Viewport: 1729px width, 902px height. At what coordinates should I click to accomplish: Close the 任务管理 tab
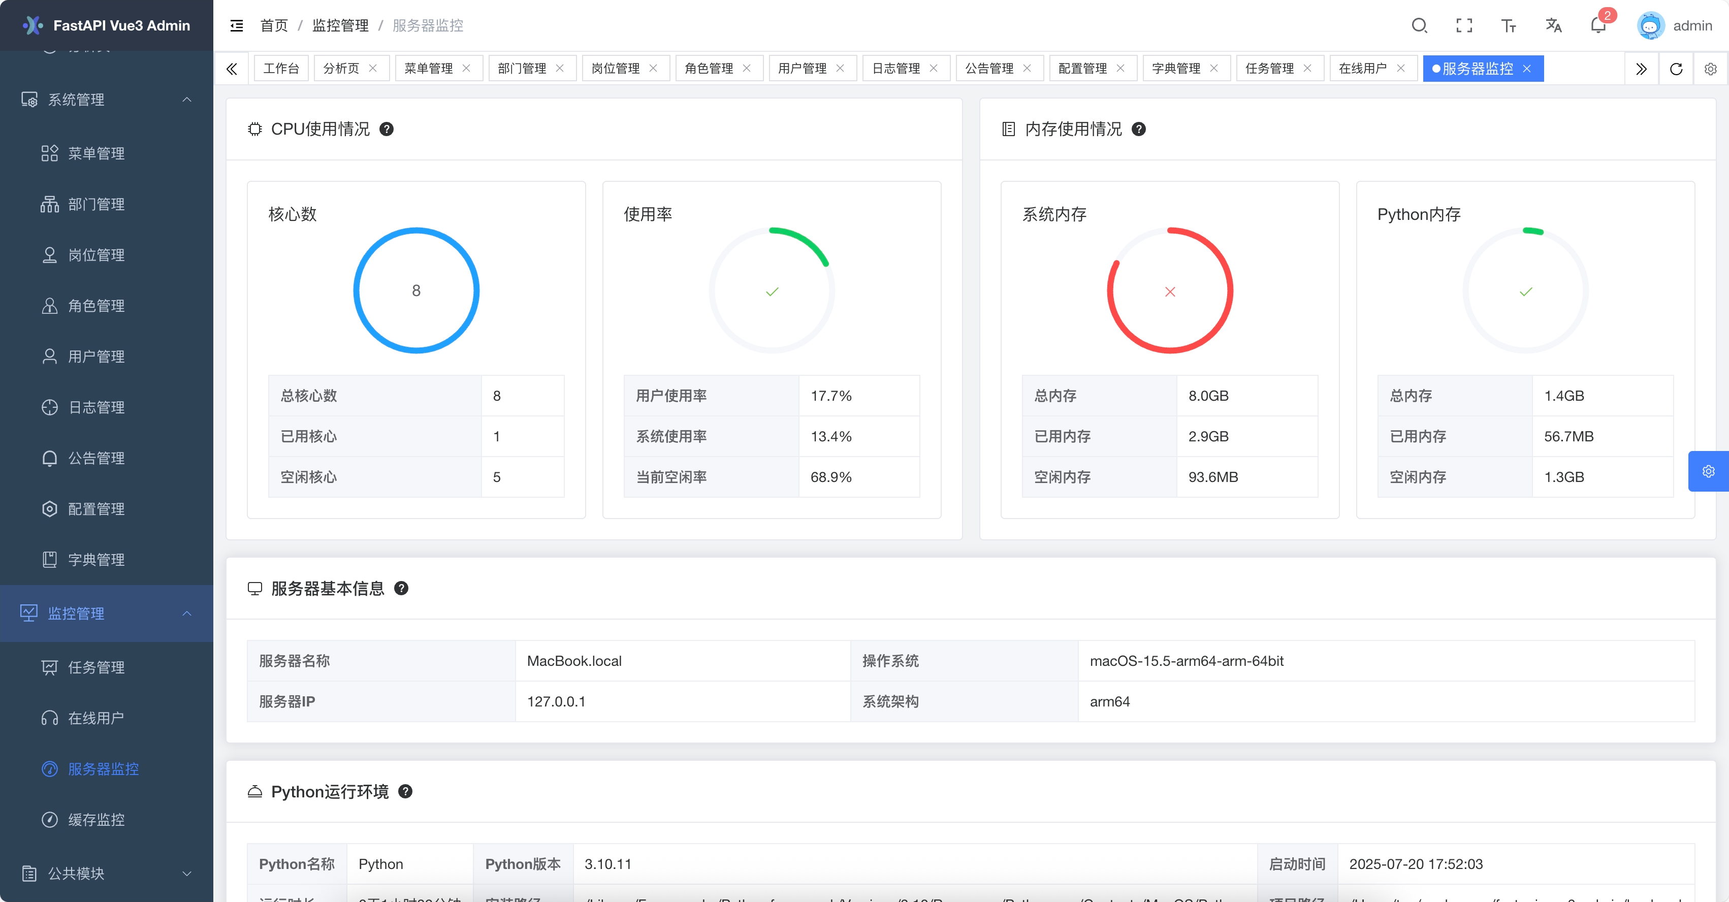[x=1307, y=69]
